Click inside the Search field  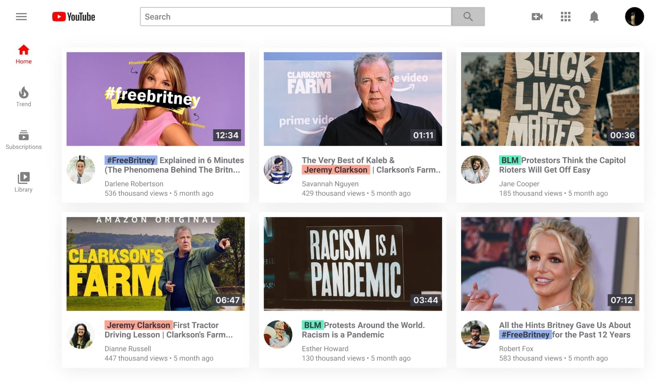[295, 16]
